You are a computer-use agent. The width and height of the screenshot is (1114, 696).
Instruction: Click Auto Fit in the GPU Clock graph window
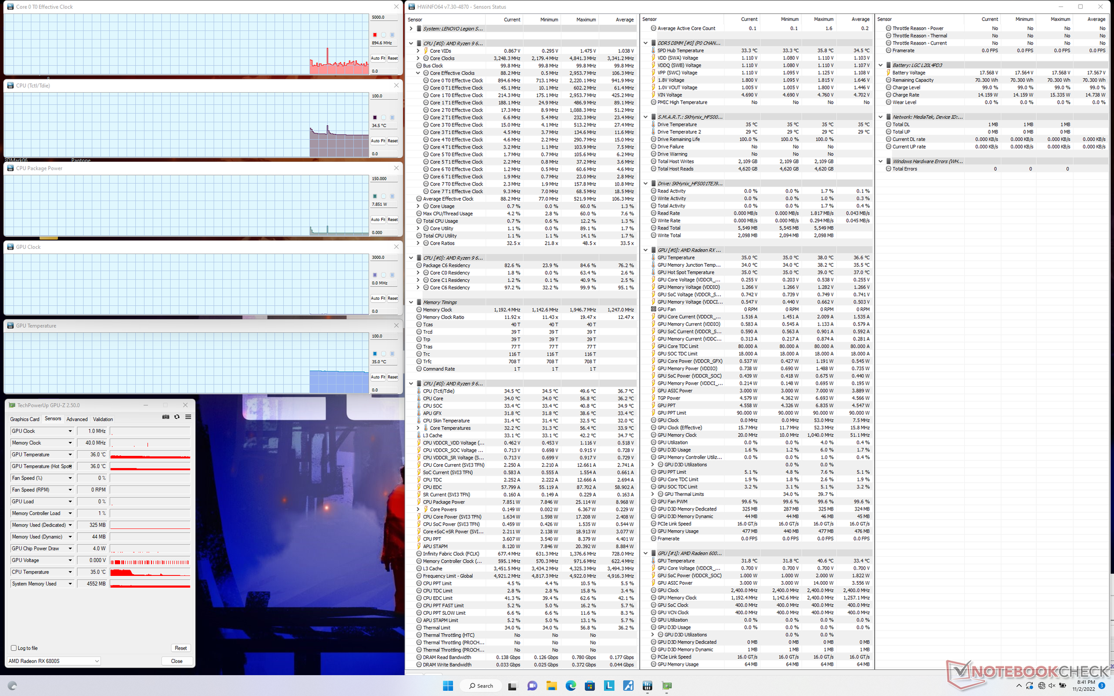tap(378, 298)
